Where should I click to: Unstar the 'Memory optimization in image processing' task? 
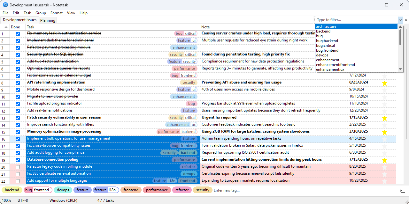[x=384, y=132]
